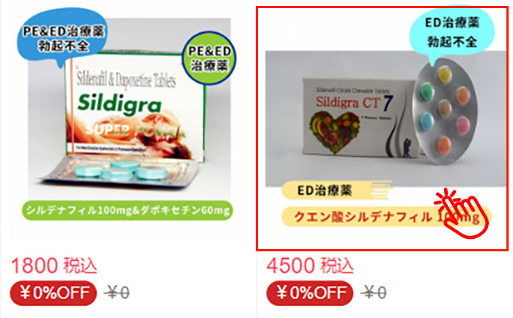Select the green シルデナフィル100mg&ダポキセチン60mg banner
513x318 pixels.
coord(128,210)
